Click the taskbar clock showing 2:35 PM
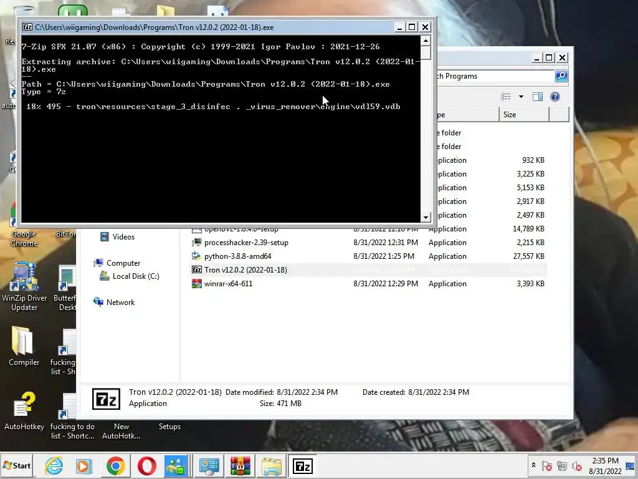This screenshot has width=638, height=479. (605, 465)
